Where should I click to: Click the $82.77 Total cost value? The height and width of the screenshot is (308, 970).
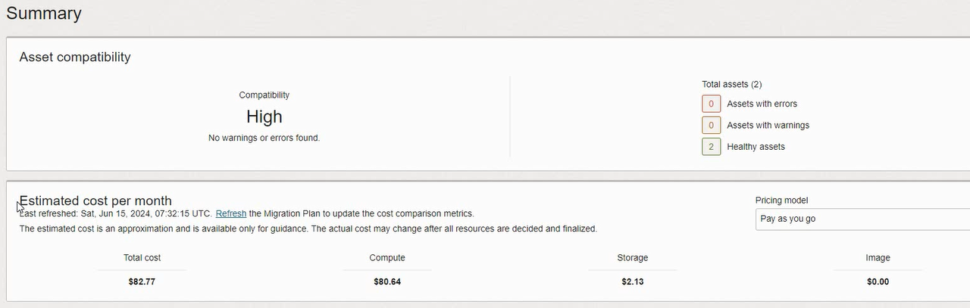tap(142, 282)
